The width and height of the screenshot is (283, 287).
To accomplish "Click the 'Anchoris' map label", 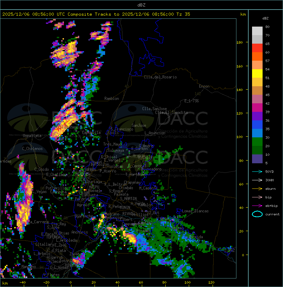I will [80, 232].
